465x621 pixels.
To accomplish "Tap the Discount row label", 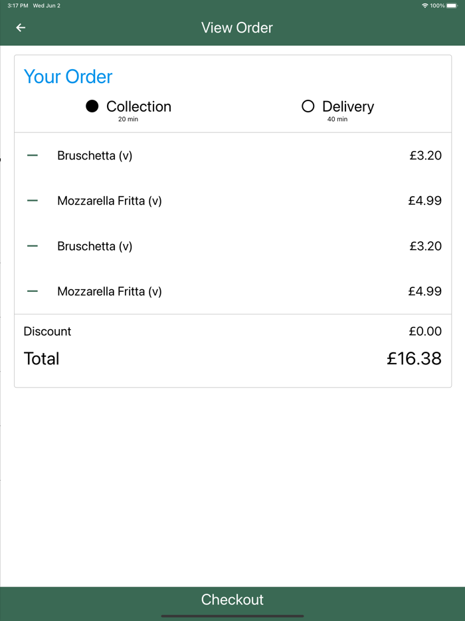I will pyautogui.click(x=47, y=331).
